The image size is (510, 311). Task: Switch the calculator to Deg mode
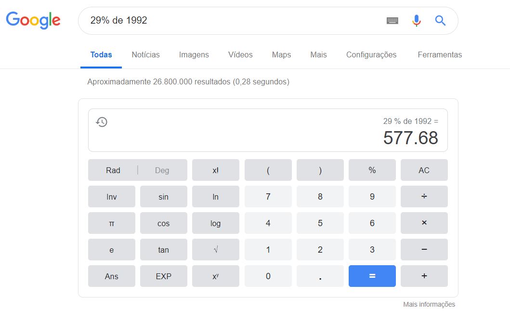(162, 170)
